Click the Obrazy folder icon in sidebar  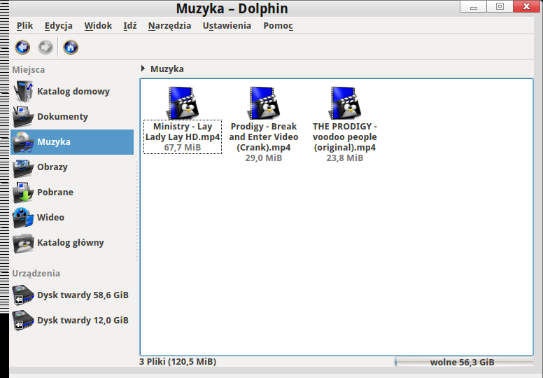click(x=23, y=167)
